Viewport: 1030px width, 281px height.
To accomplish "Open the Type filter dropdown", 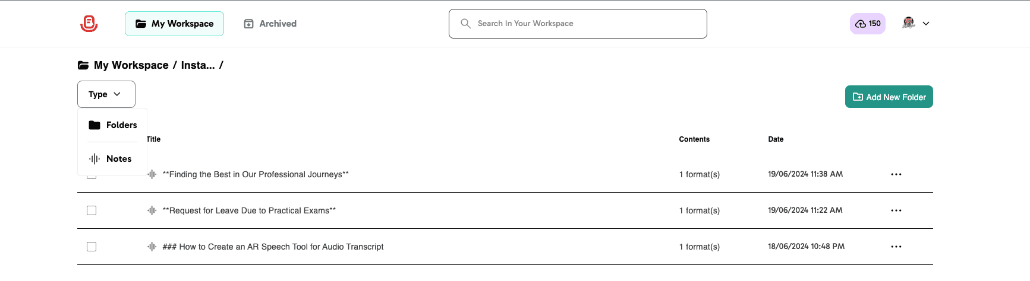I will click(x=106, y=94).
